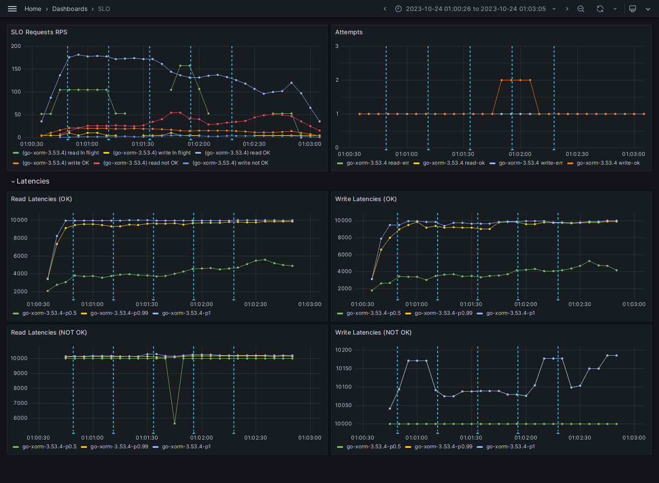Image resolution: width=659 pixels, height=483 pixels.
Task: Toggle p1 series in Write Latencies (OK) legend
Action: point(511,313)
